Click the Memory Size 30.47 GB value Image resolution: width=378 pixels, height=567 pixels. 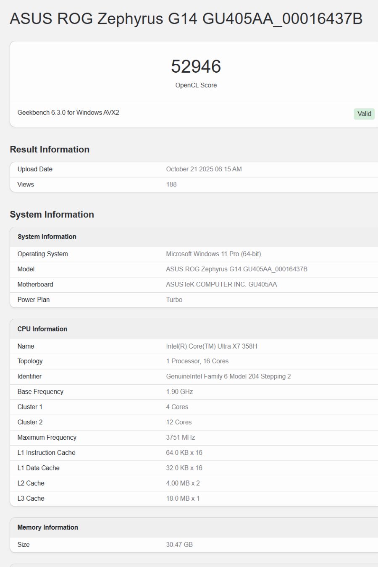pos(179,544)
